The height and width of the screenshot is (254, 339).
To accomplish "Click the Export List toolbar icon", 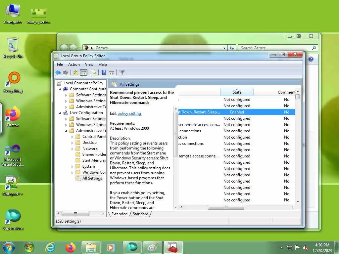I will pyautogui.click(x=94, y=72).
